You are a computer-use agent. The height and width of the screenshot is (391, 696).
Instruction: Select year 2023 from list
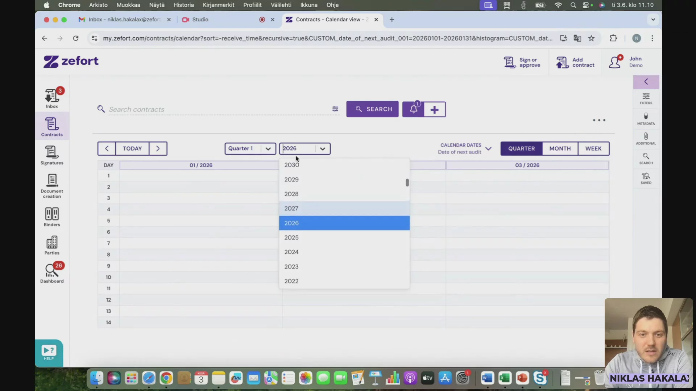pyautogui.click(x=344, y=266)
